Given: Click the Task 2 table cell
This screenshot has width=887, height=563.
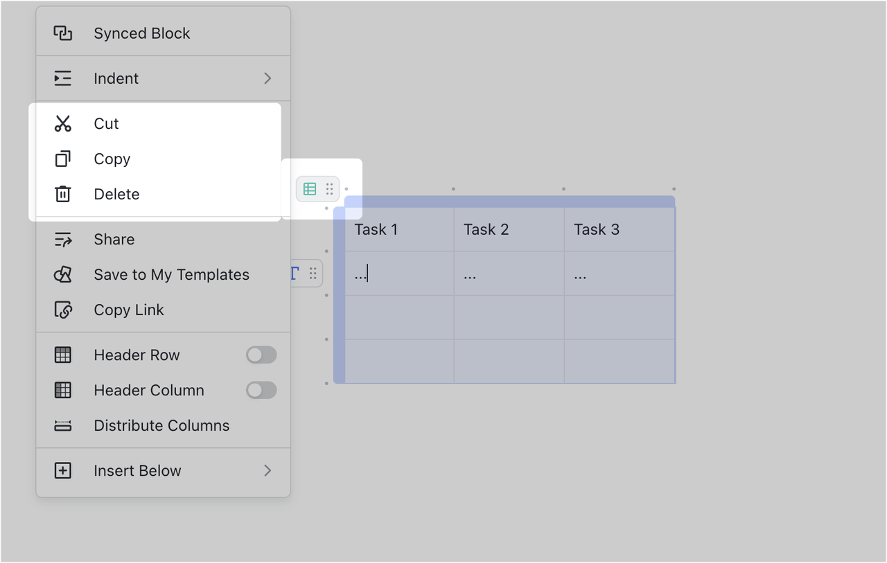Looking at the screenshot, I should coord(509,230).
